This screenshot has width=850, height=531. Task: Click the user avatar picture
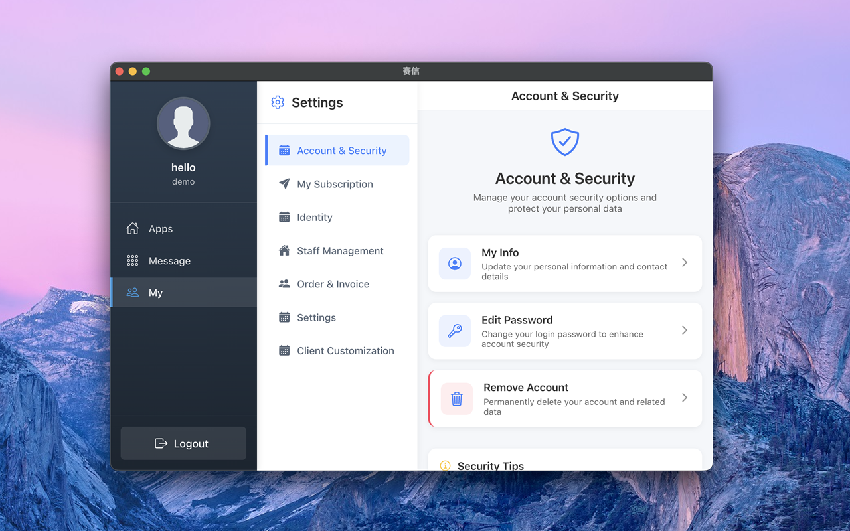[183, 123]
